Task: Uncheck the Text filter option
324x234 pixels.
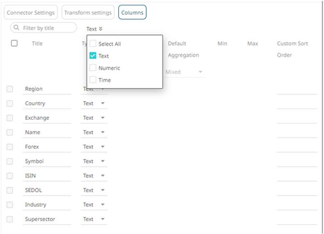Action: pyautogui.click(x=93, y=56)
